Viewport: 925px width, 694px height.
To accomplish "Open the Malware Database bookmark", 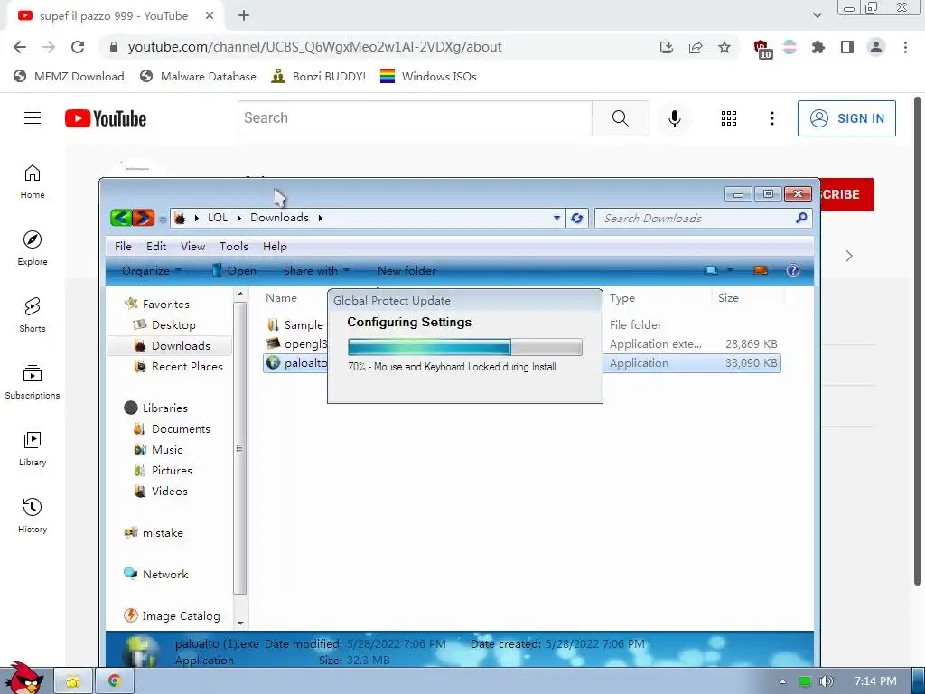I will coord(198,76).
